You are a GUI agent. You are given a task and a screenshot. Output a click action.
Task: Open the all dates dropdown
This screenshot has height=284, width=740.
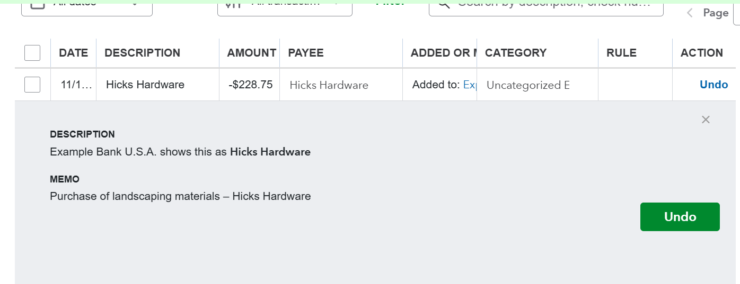[x=135, y=4]
